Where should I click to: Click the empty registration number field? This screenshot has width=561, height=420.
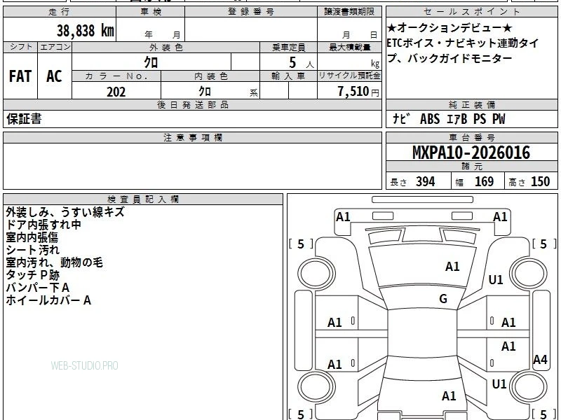251,29
